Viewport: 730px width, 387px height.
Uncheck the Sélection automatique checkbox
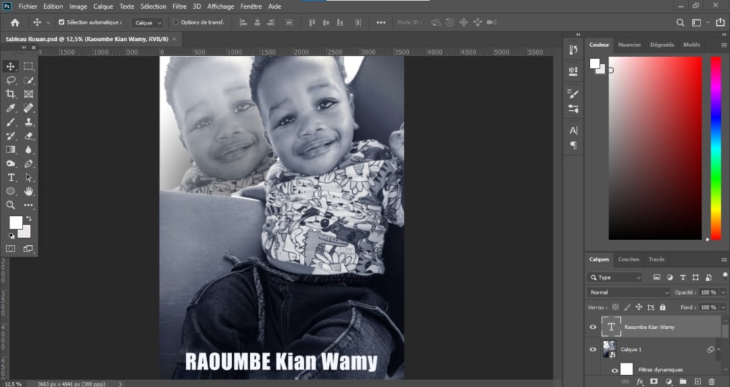[62, 22]
